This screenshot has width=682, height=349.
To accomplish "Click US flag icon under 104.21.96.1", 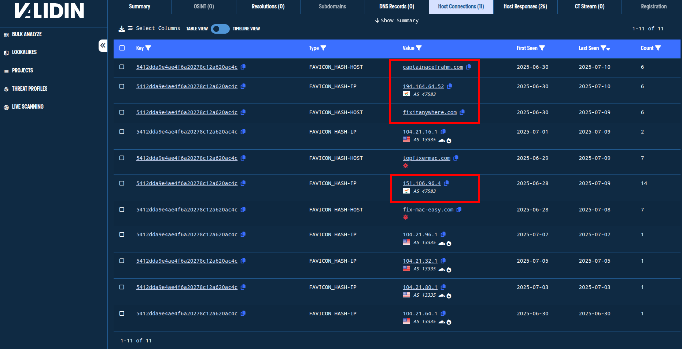I will coord(406,242).
